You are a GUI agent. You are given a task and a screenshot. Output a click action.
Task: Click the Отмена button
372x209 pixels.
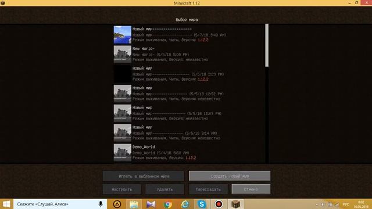[x=251, y=189]
